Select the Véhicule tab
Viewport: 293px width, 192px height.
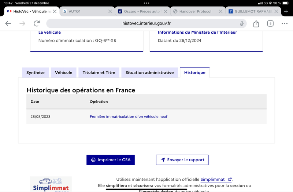(x=63, y=72)
